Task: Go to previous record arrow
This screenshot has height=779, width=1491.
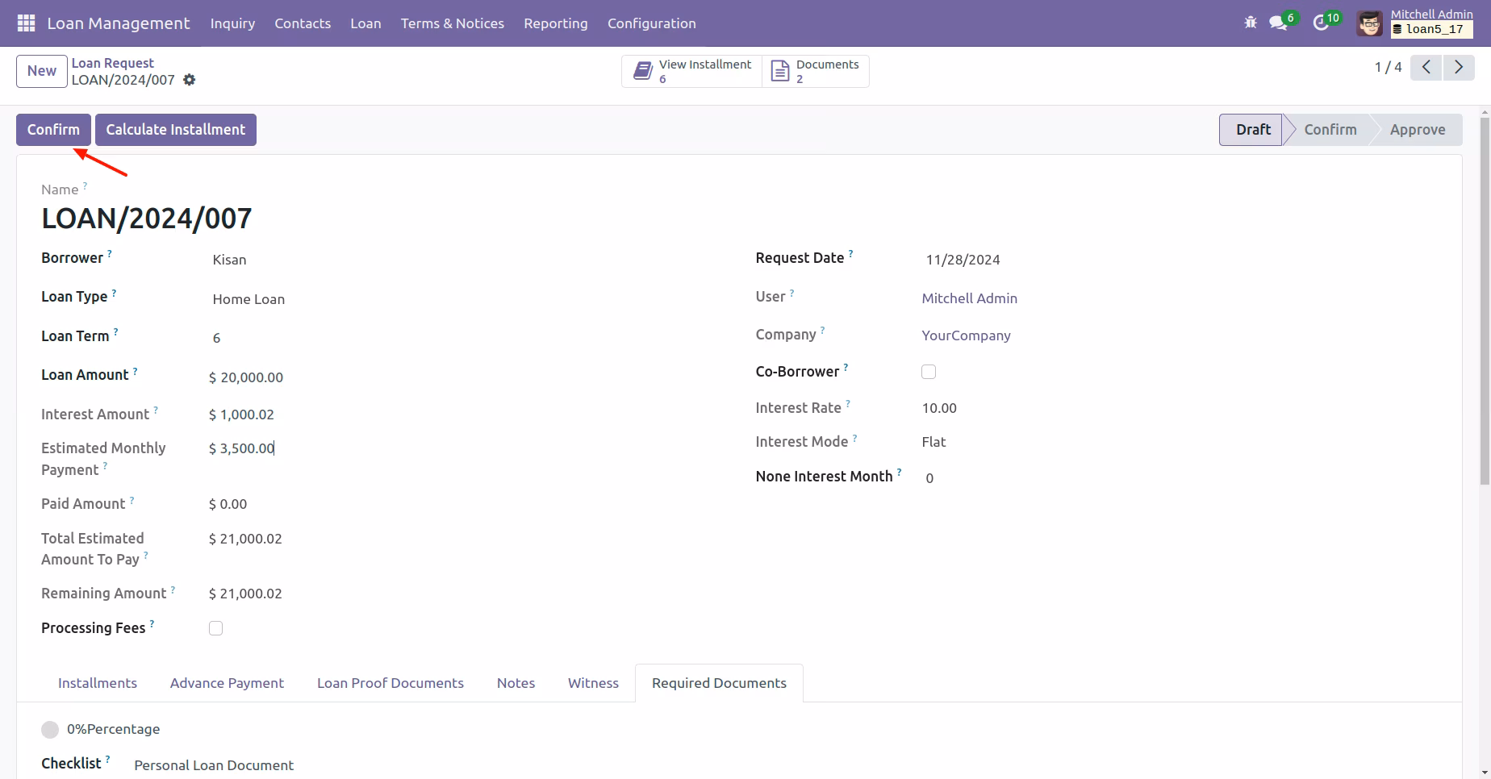Action: pos(1426,68)
